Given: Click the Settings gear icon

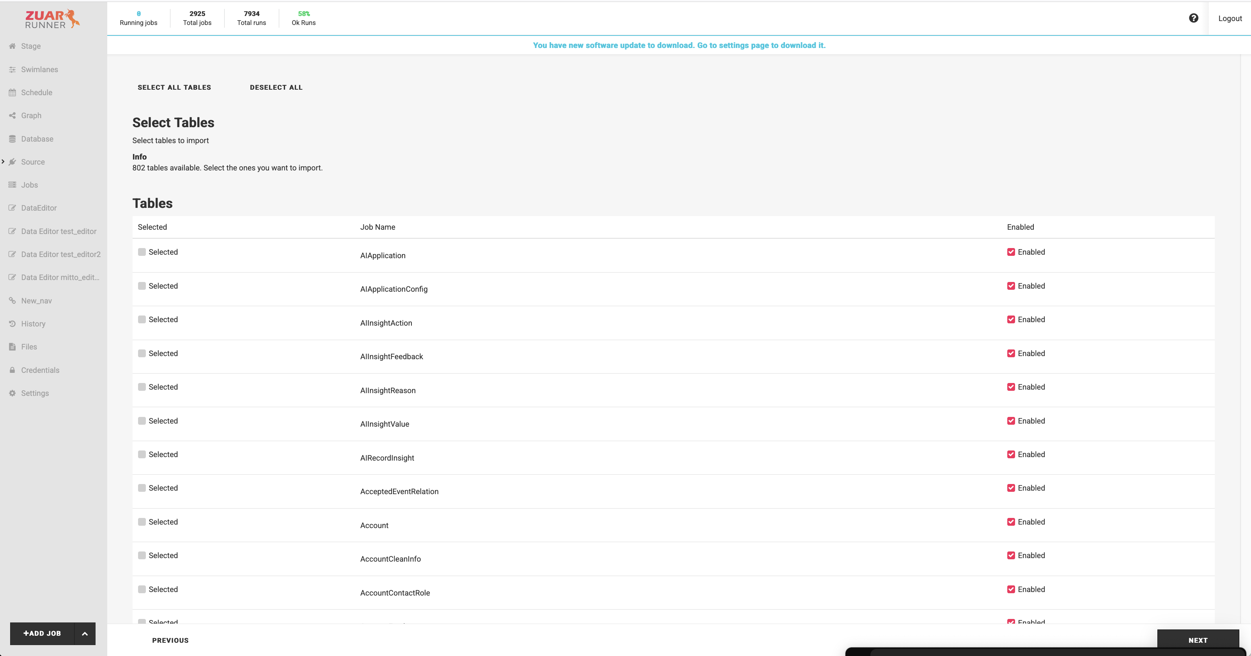Looking at the screenshot, I should 12,393.
